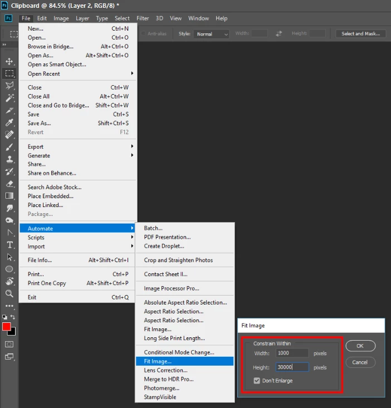This screenshot has width=391, height=408.
Task: Swap width and height arrows in options bar
Action: pyautogui.click(x=279, y=33)
